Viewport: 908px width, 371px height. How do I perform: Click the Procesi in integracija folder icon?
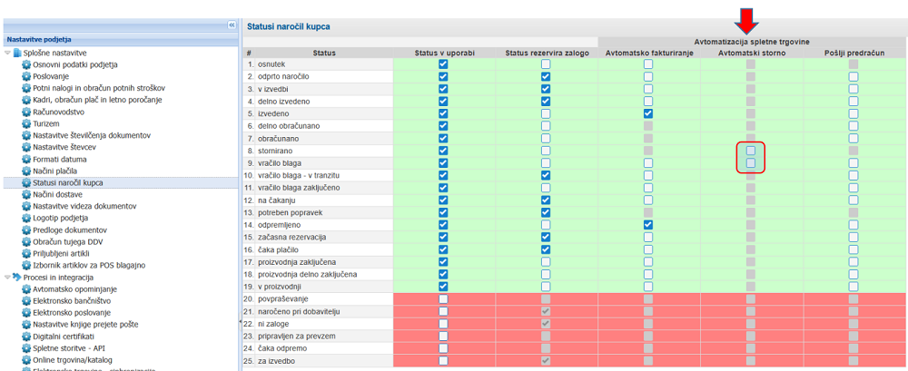pyautogui.click(x=16, y=277)
